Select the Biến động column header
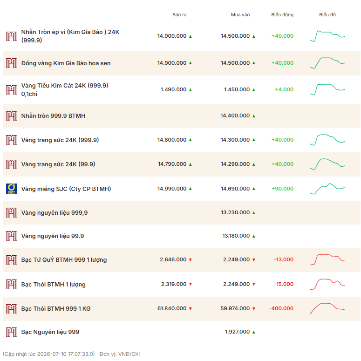This screenshot has height=361, width=361. click(x=282, y=15)
